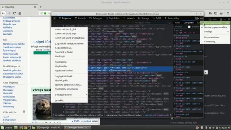Click the Firefox home icon
The image size is (231, 130).
pos(20,13)
